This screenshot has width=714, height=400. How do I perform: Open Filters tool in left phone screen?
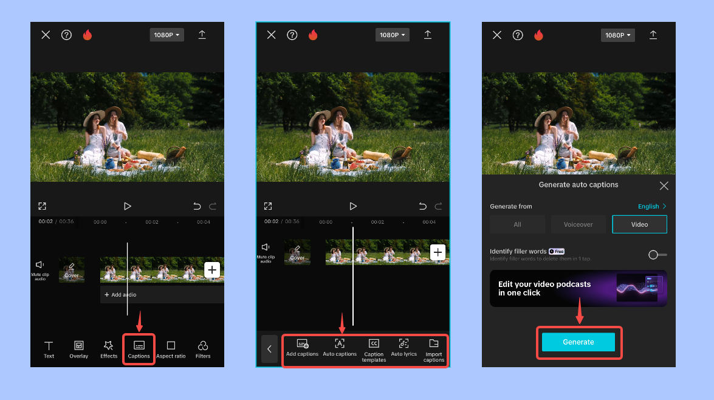click(x=203, y=350)
